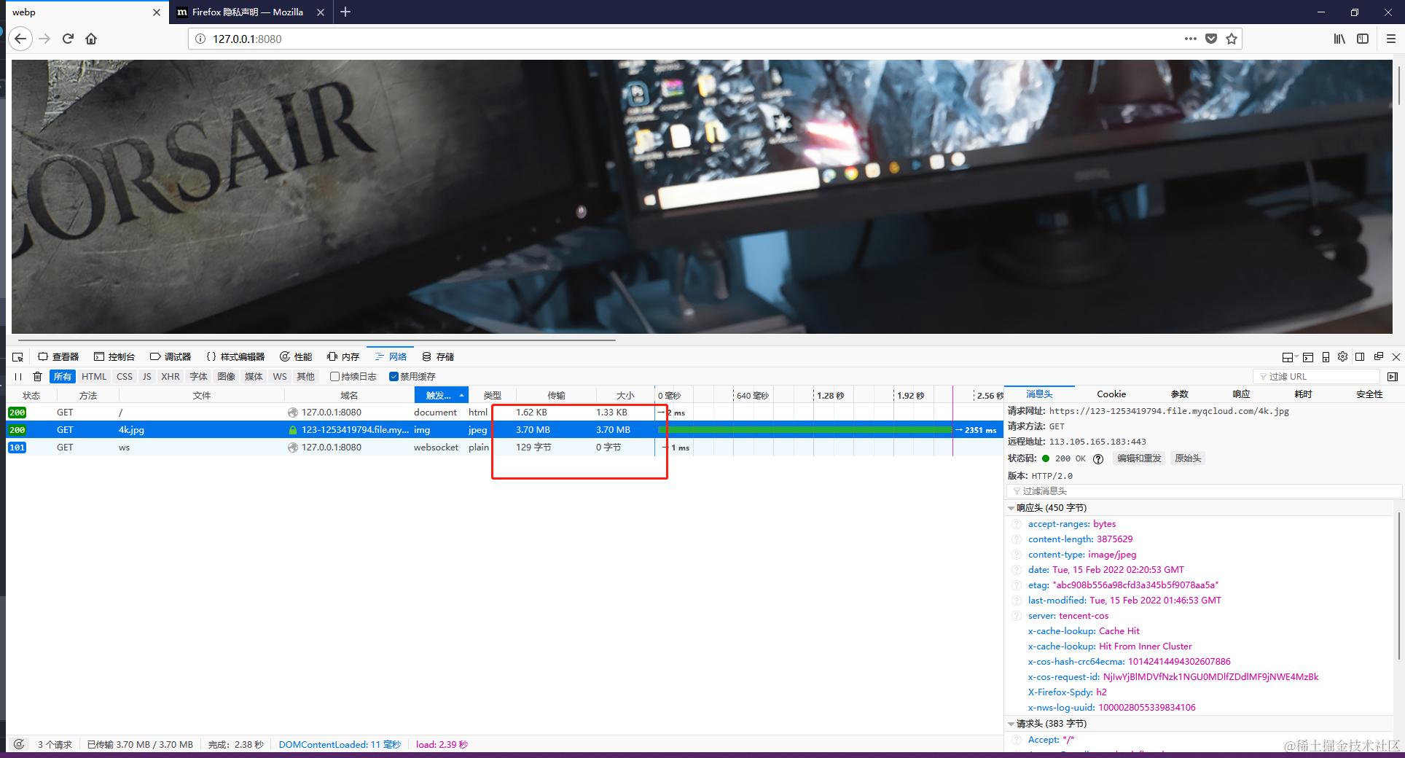Switch to the Response (响应) details tab

1241,394
